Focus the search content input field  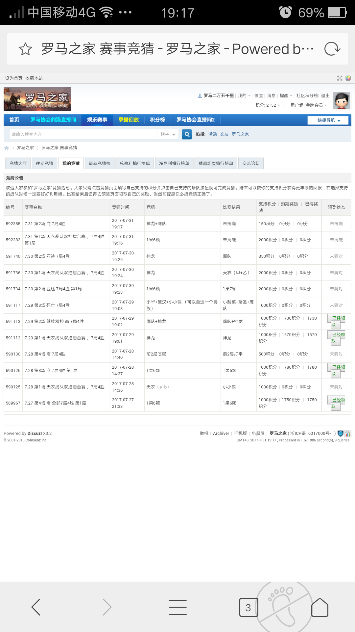(82, 134)
